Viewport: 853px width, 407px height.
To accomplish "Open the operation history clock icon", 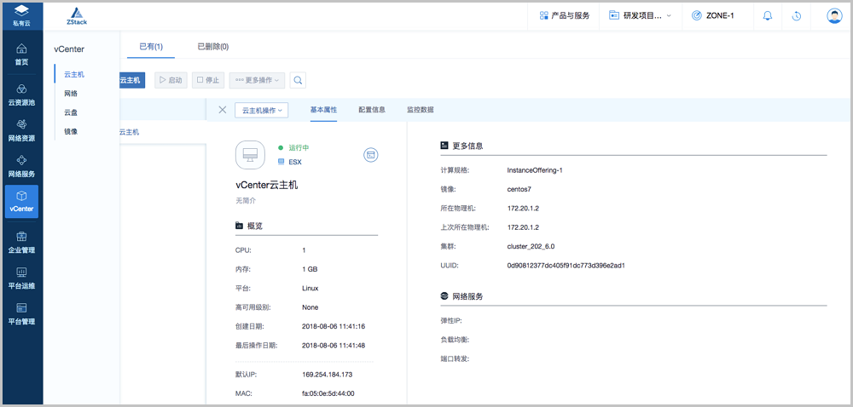I will pyautogui.click(x=796, y=15).
